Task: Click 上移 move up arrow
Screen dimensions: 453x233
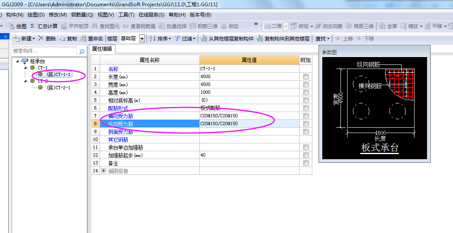Action: [x=338, y=38]
